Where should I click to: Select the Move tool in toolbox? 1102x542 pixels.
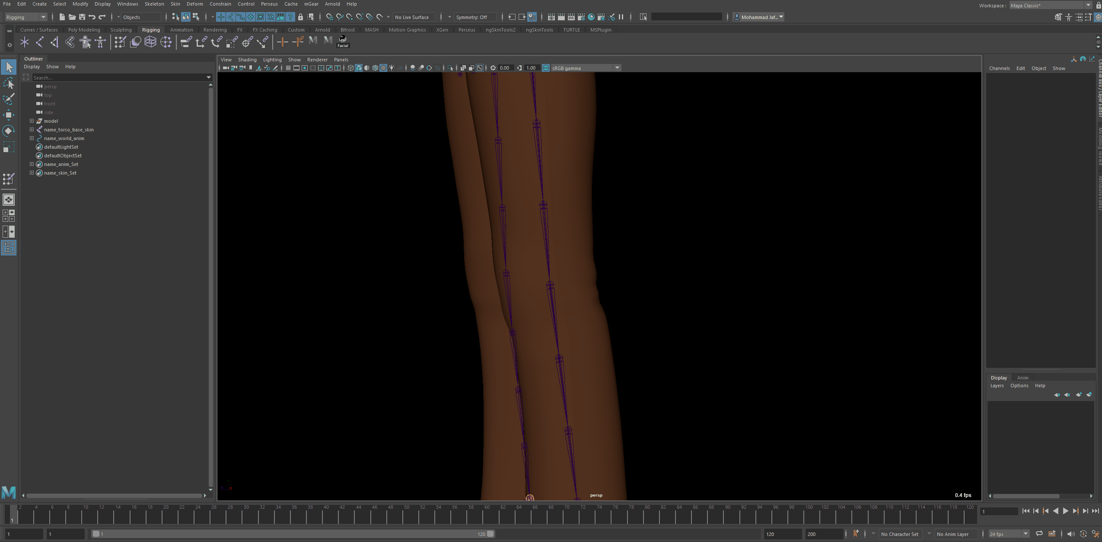pyautogui.click(x=8, y=115)
